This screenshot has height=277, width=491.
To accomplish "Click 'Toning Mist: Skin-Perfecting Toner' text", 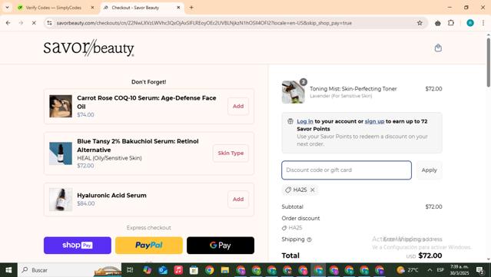I will [x=353, y=89].
